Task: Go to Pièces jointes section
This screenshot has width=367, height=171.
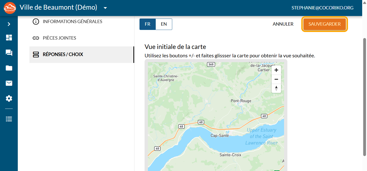Action: (59, 38)
